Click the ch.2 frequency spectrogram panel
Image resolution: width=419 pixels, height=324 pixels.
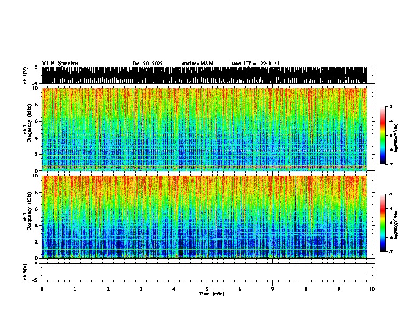point(204,217)
